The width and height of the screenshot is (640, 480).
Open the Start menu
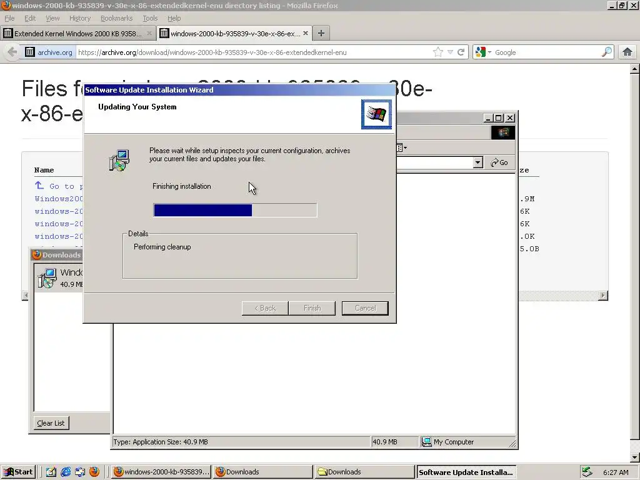18,472
